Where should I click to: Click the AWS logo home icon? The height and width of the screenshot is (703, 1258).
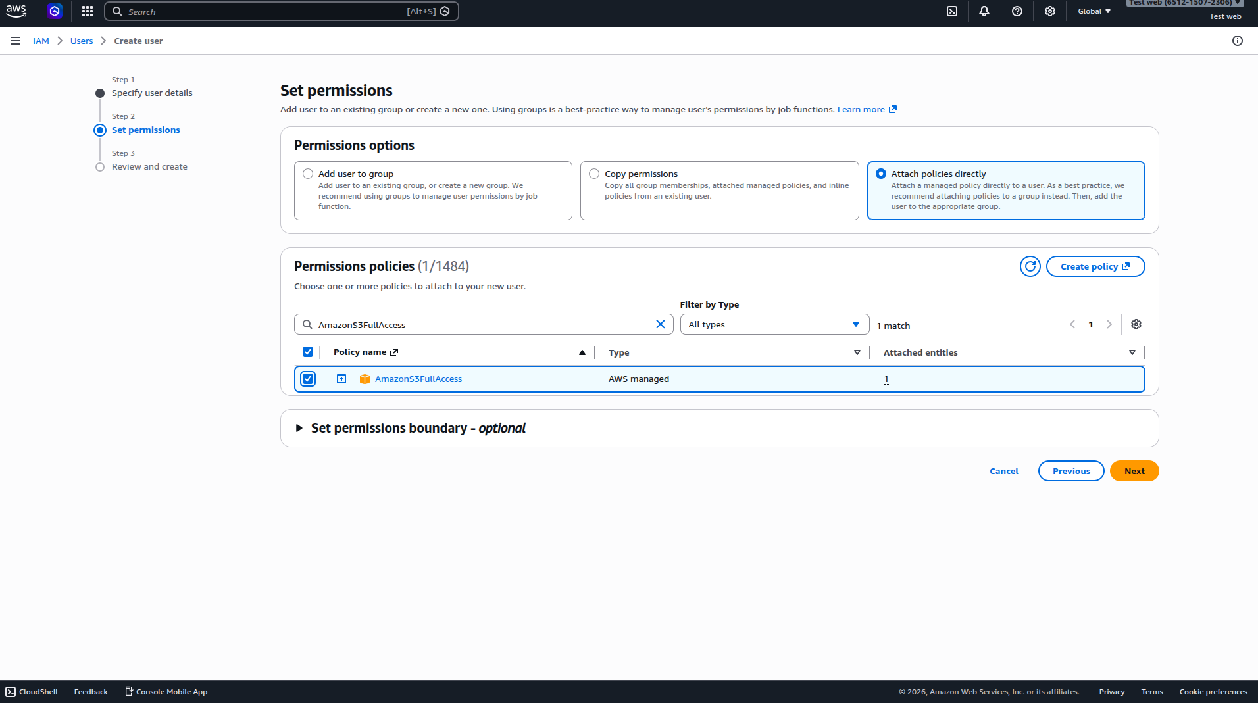pyautogui.click(x=16, y=11)
